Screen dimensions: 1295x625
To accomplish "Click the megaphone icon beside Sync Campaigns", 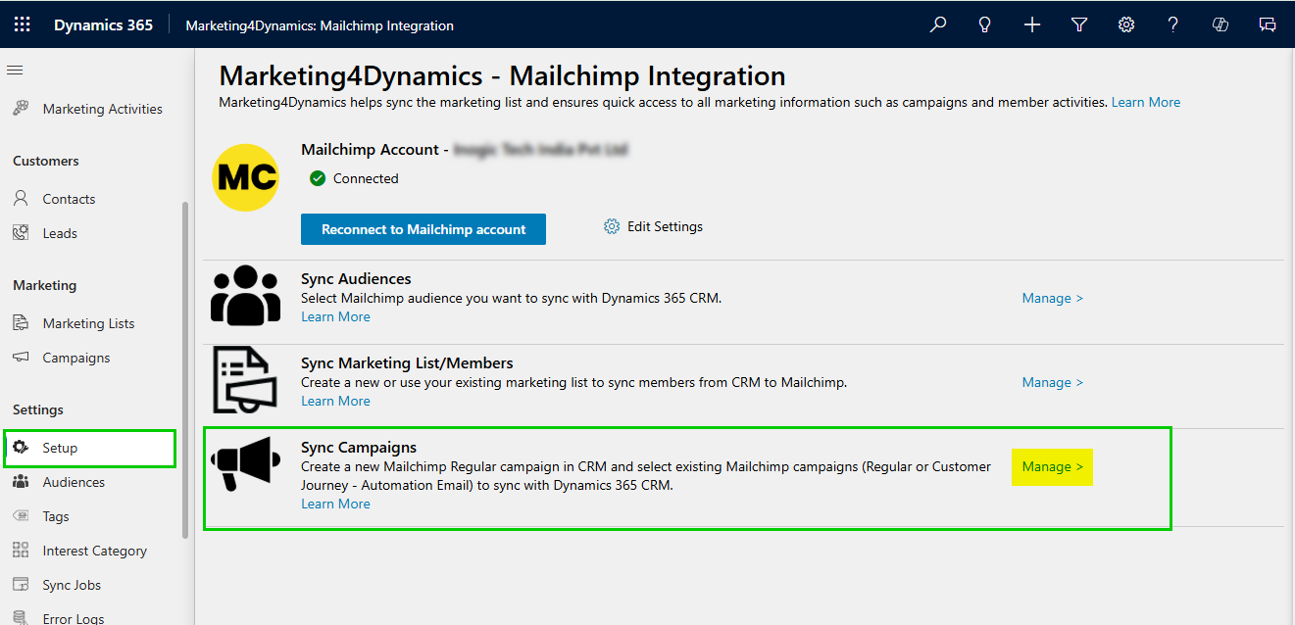I will (x=245, y=461).
